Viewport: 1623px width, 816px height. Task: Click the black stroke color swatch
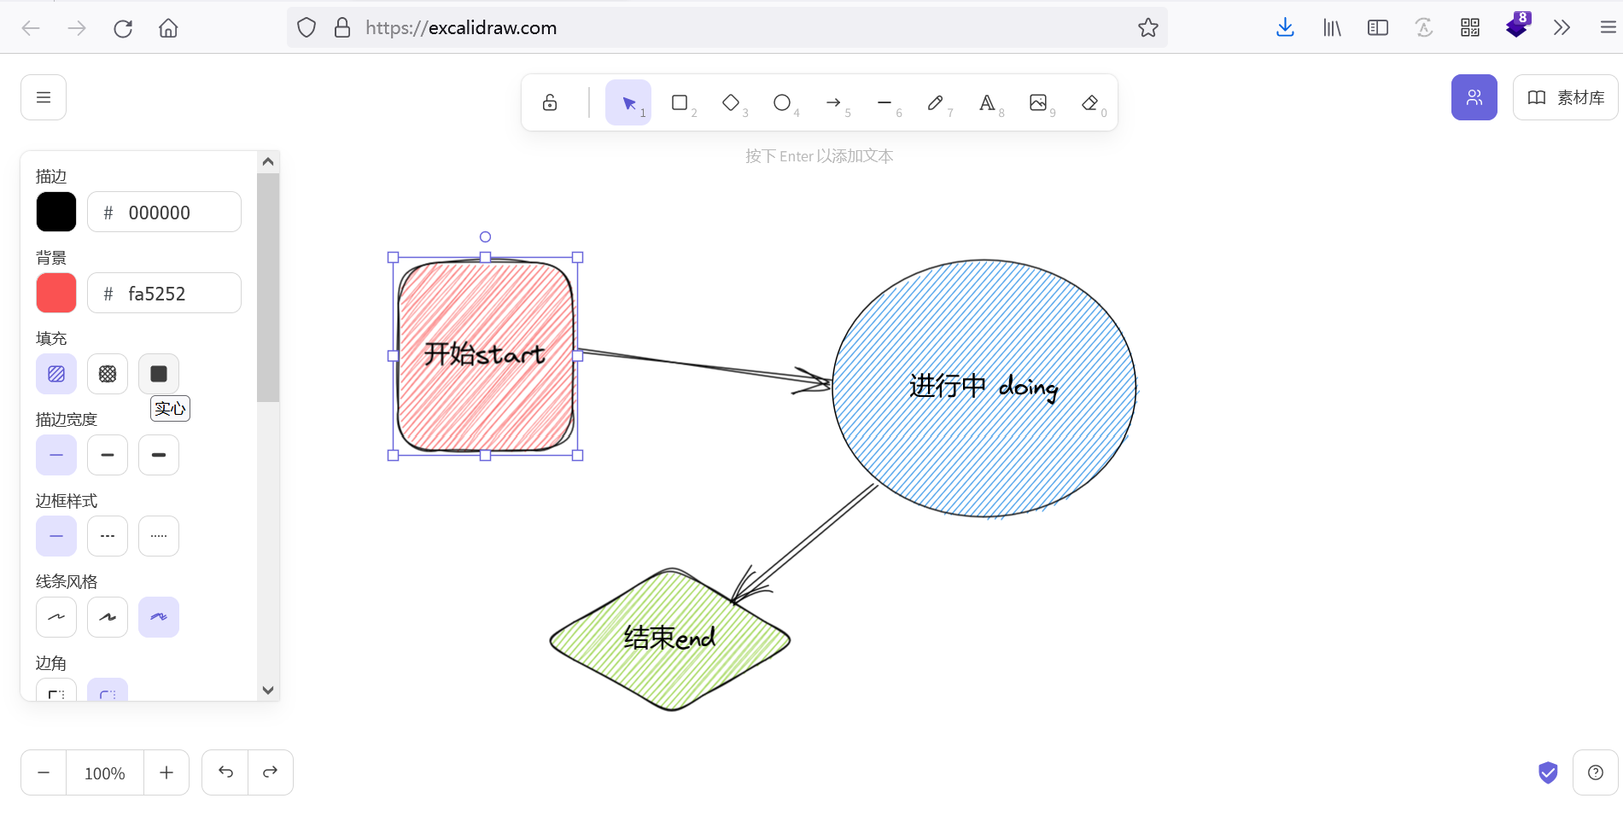tap(56, 212)
